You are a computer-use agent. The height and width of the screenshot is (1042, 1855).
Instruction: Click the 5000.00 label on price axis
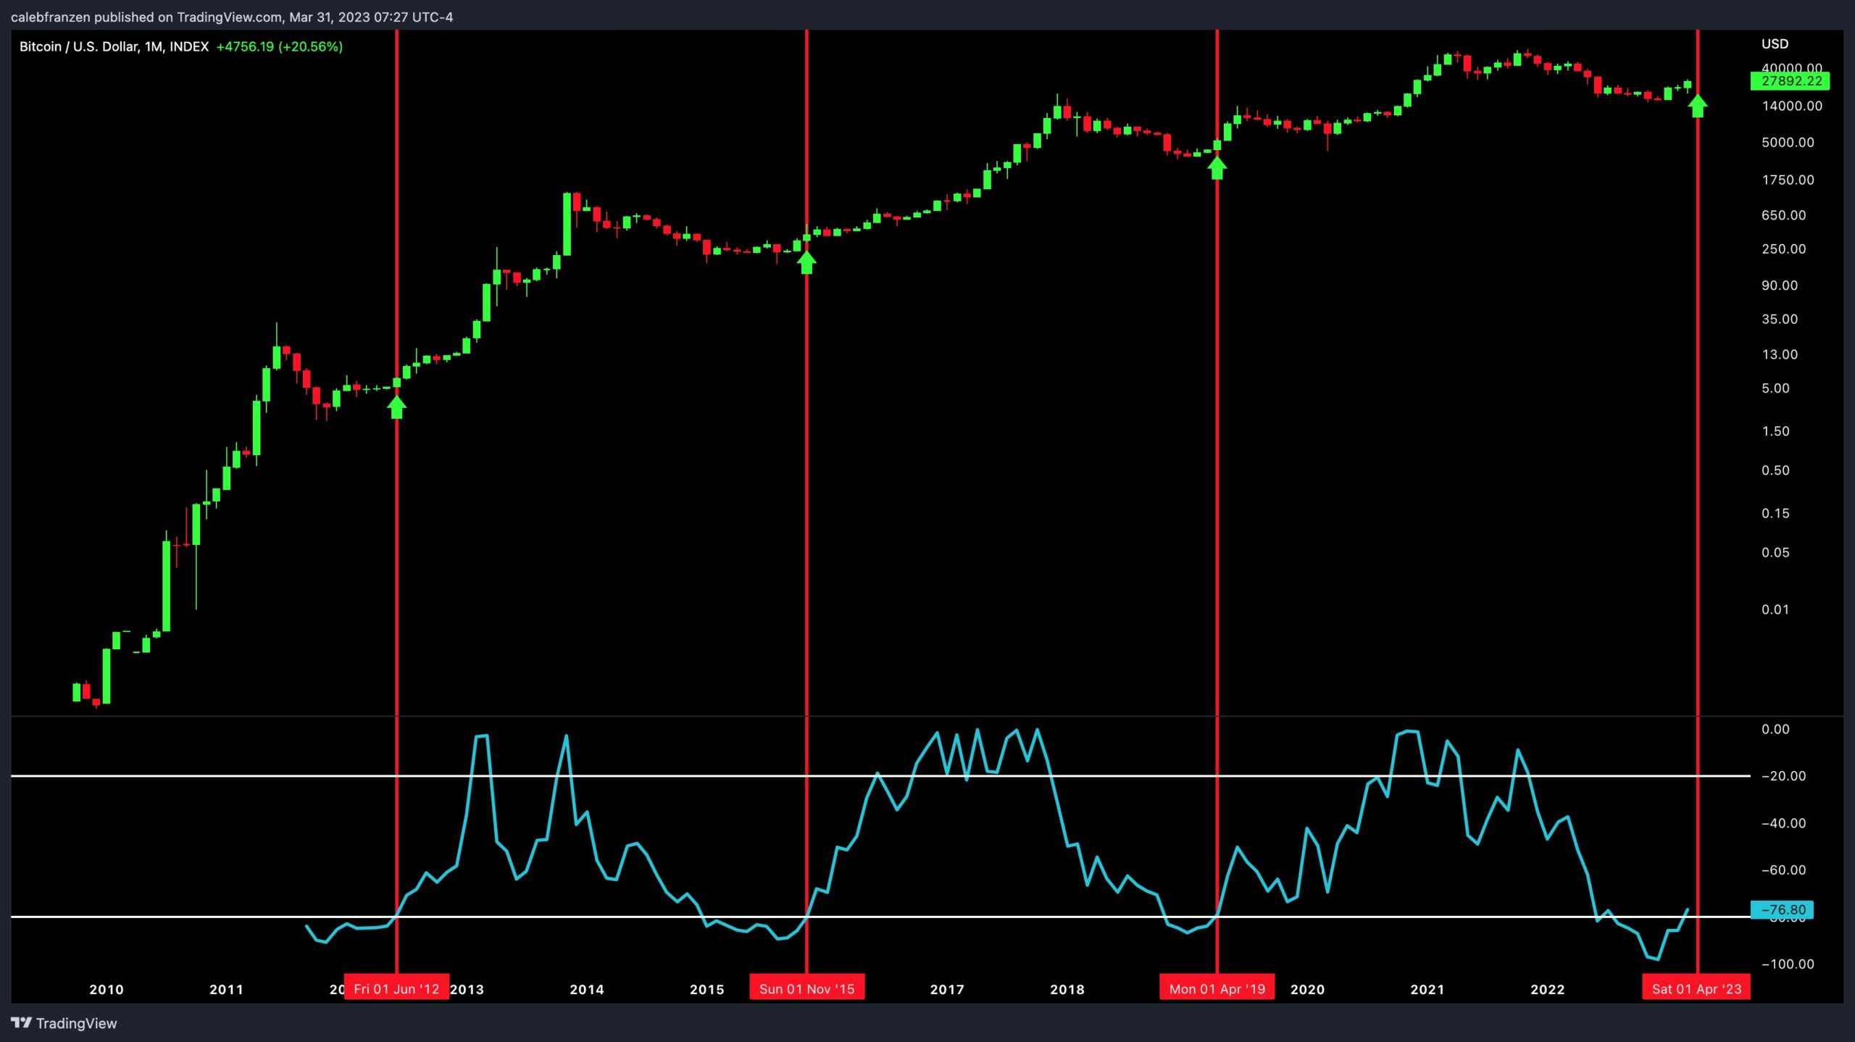(x=1788, y=143)
